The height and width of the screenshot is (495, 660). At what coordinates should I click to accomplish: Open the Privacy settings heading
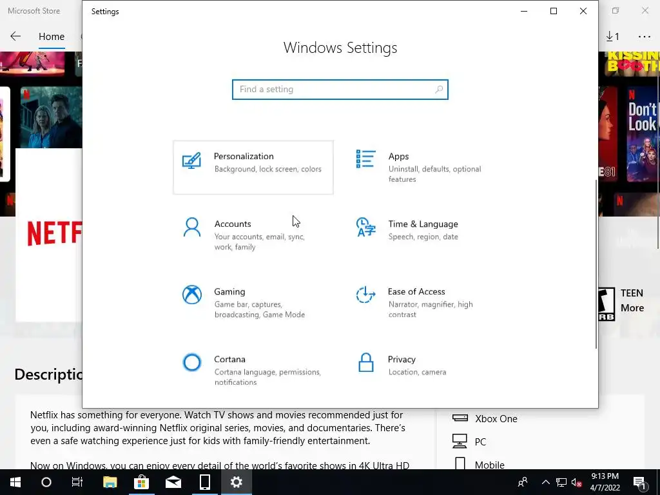(x=402, y=359)
